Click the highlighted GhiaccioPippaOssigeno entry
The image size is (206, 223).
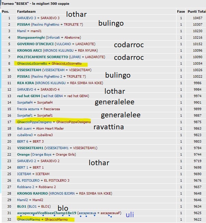[x=54, y=122]
